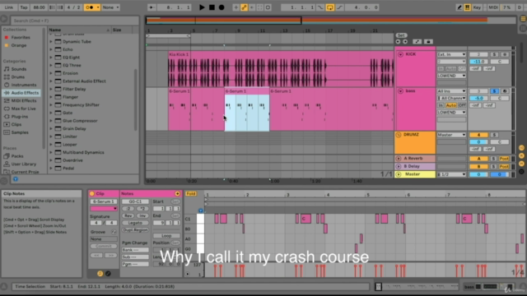Focus the browser Search field
The image size is (527, 296).
click(75, 21)
